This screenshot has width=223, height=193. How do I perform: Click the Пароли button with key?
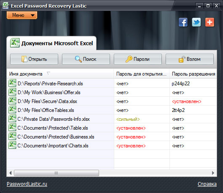[x=138, y=59]
